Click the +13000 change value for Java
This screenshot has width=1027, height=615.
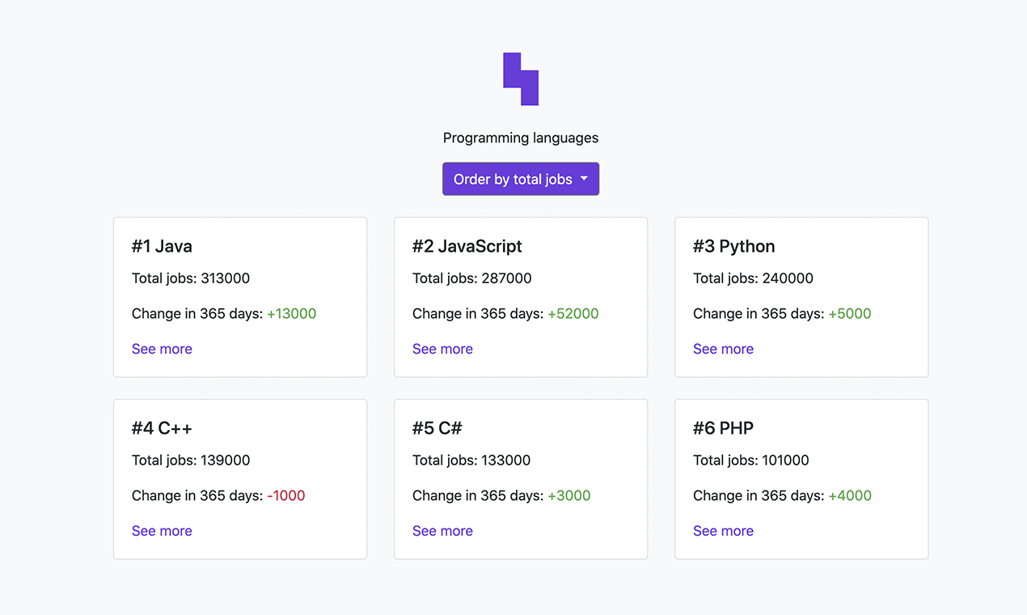point(291,314)
